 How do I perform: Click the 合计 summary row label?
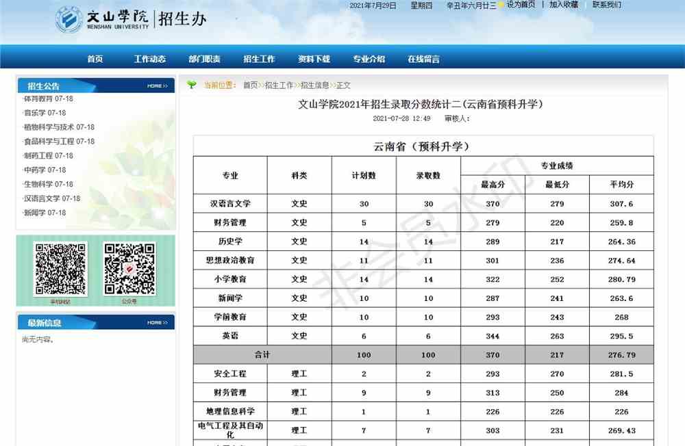tap(262, 355)
